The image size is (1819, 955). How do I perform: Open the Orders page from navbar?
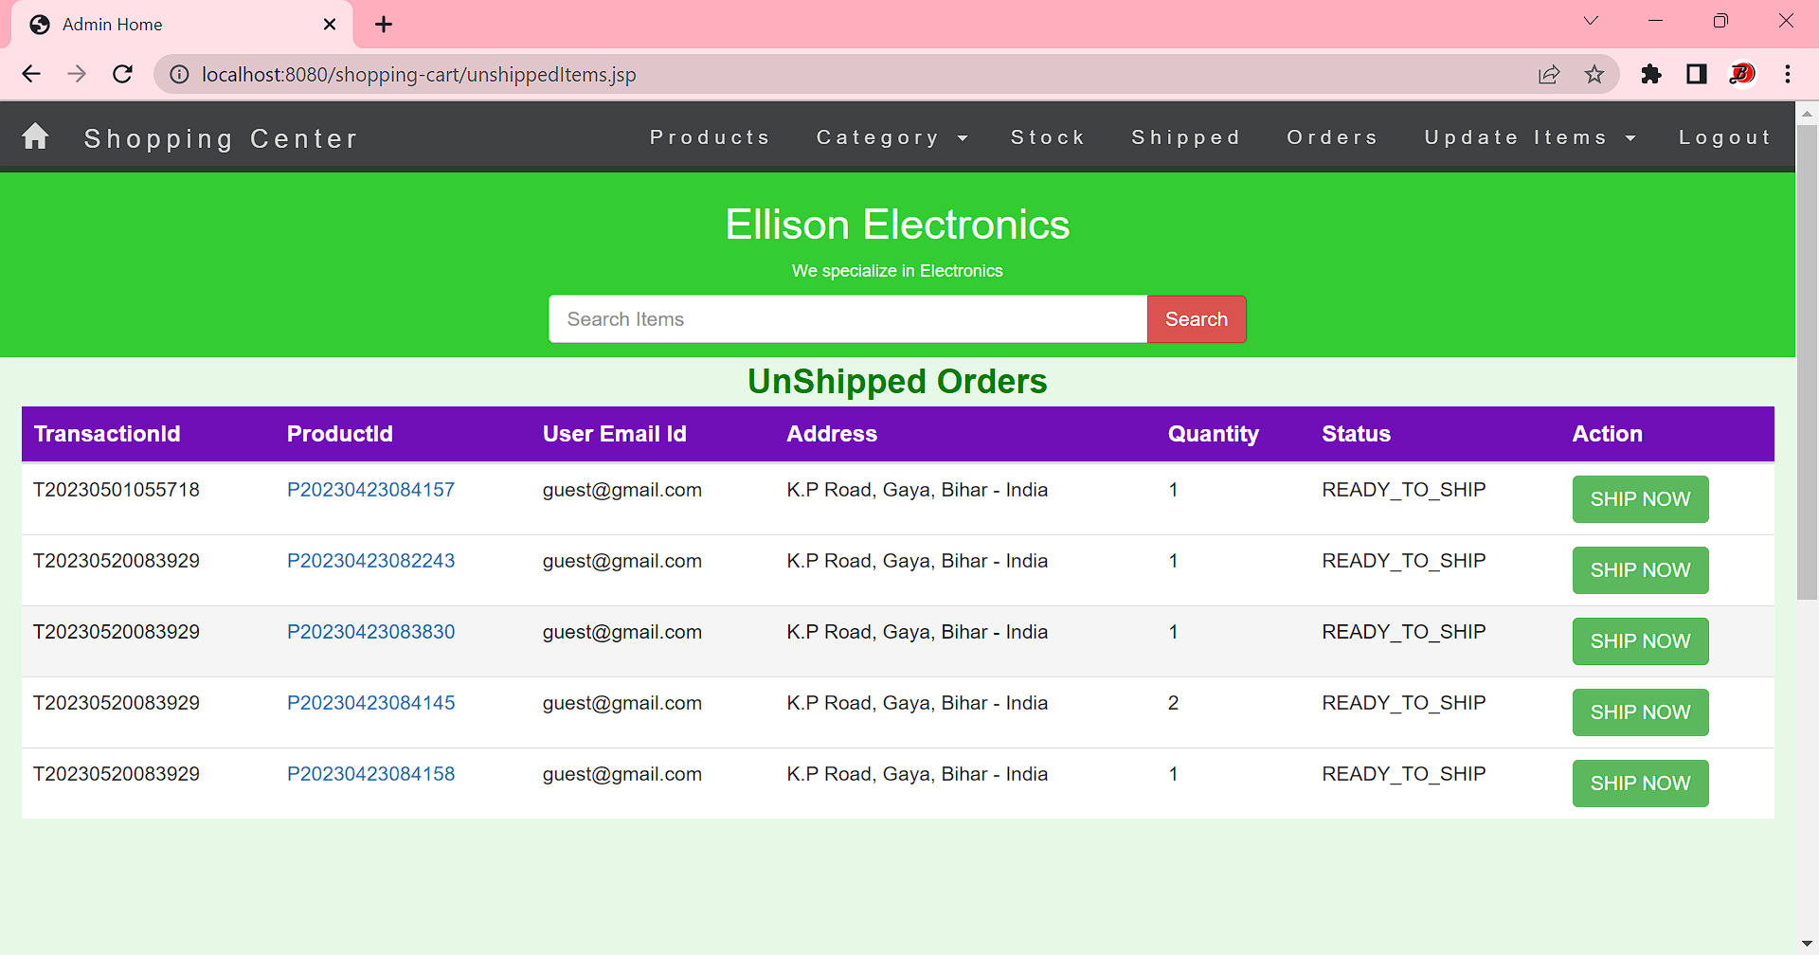[x=1332, y=137]
